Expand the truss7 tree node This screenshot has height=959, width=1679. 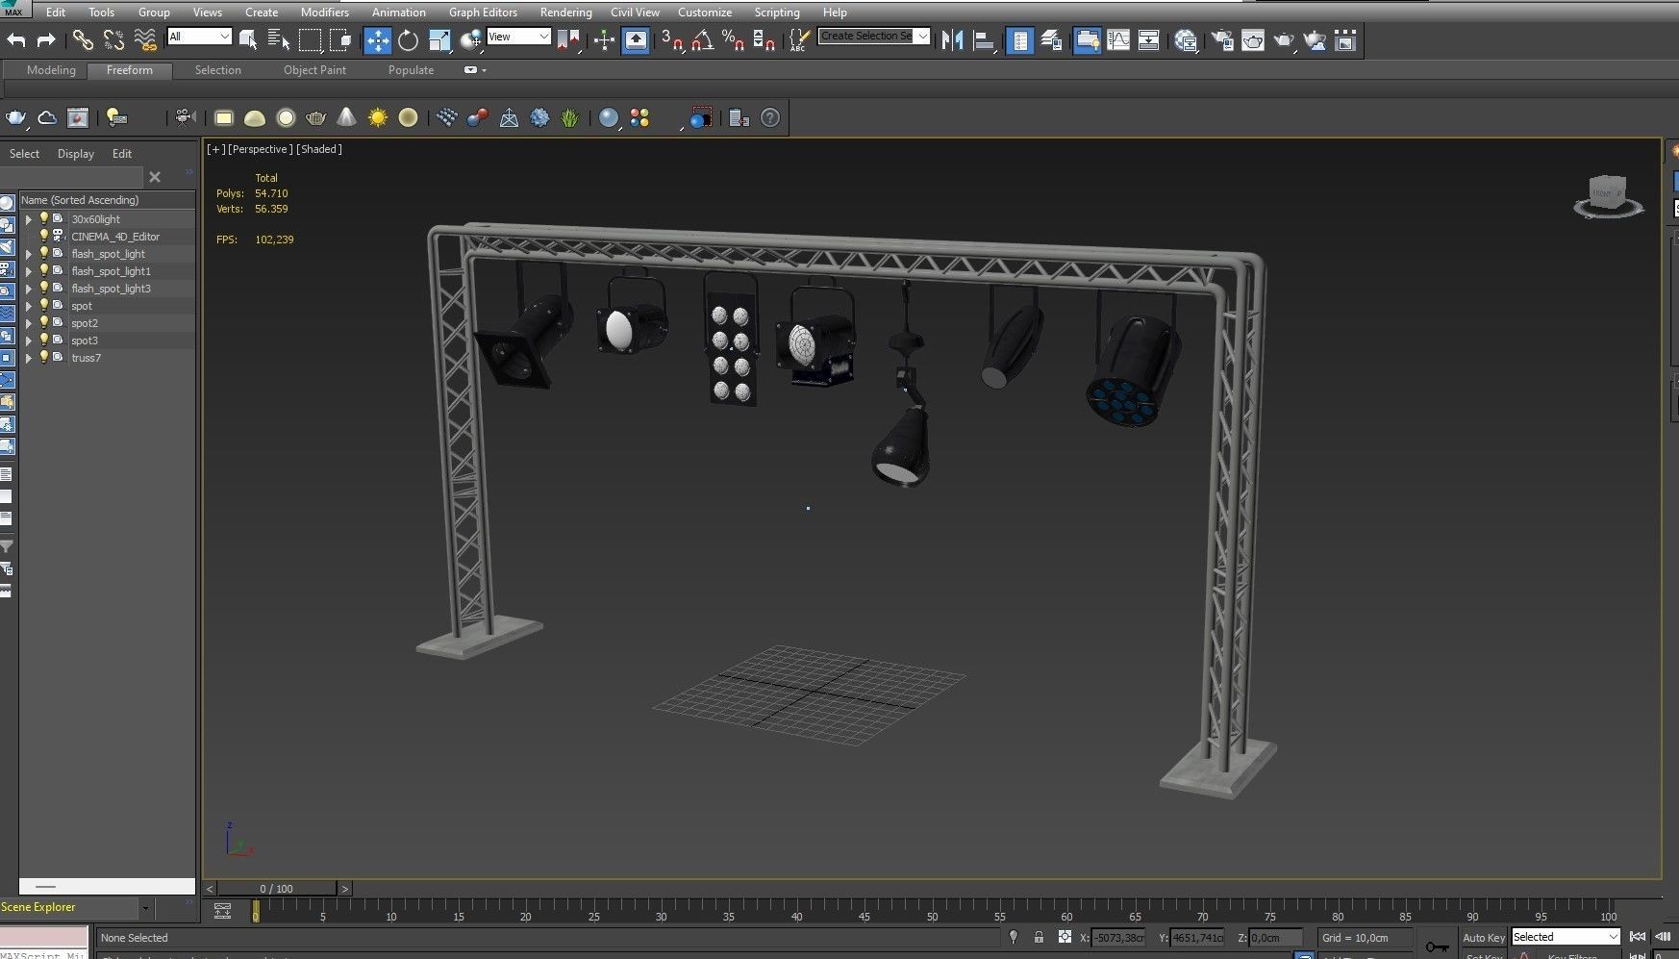[x=29, y=358]
